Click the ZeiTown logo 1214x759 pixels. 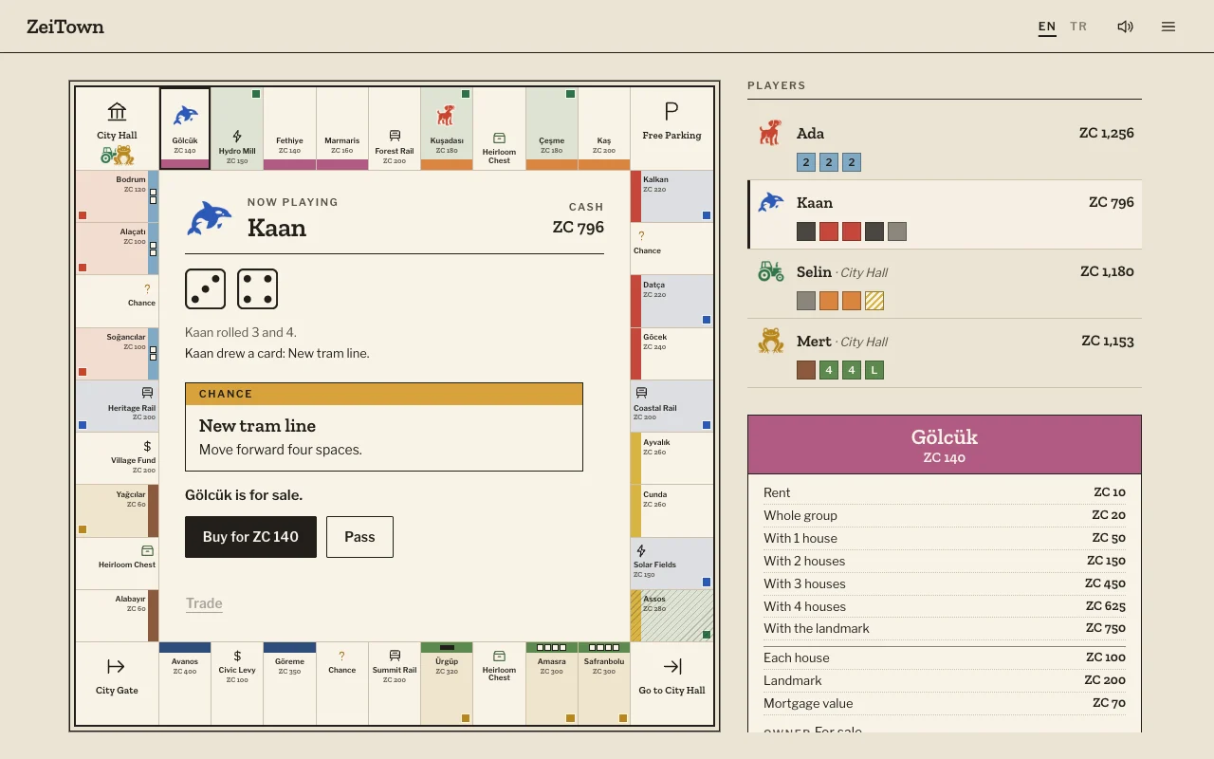point(65,27)
